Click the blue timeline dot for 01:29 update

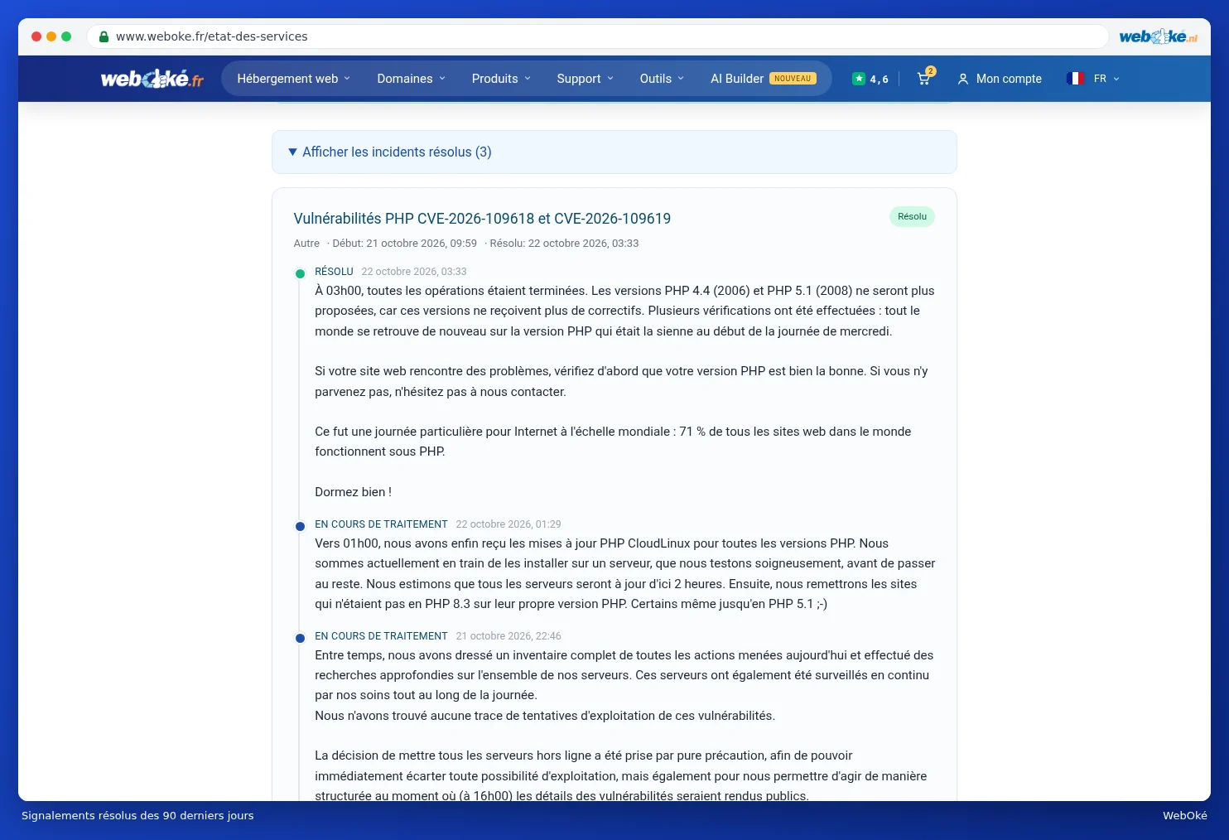pyautogui.click(x=300, y=526)
